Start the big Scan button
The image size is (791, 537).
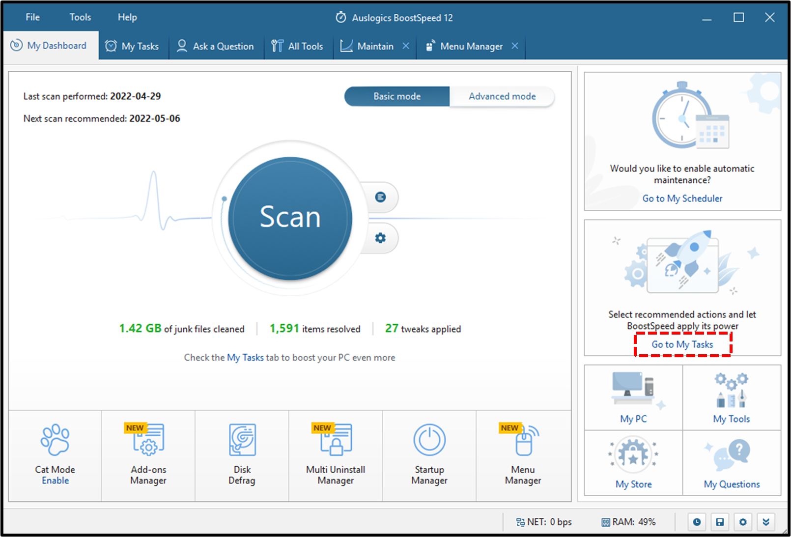pyautogui.click(x=290, y=218)
